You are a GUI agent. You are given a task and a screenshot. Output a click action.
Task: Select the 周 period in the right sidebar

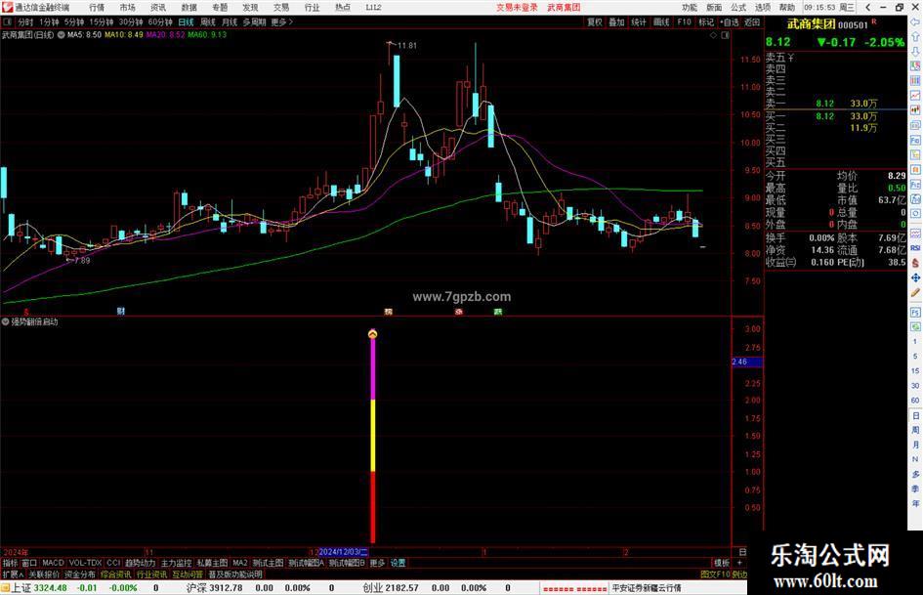[x=915, y=430]
